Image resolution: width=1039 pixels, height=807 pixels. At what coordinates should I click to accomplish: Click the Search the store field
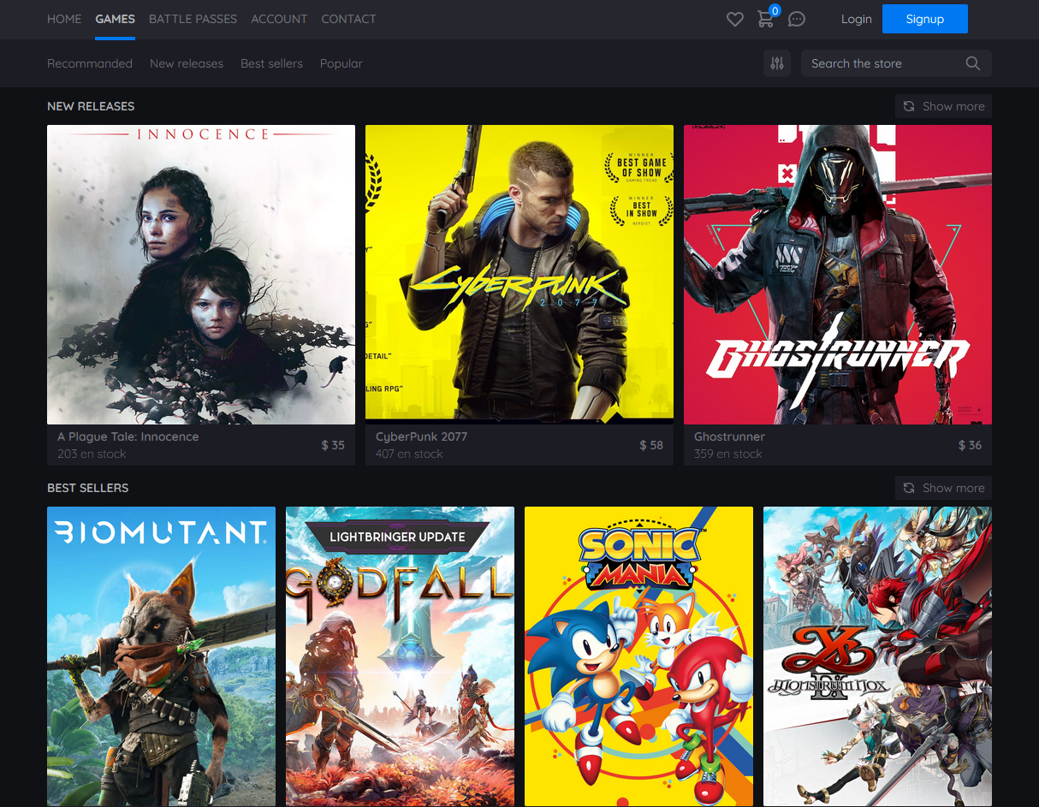896,63
